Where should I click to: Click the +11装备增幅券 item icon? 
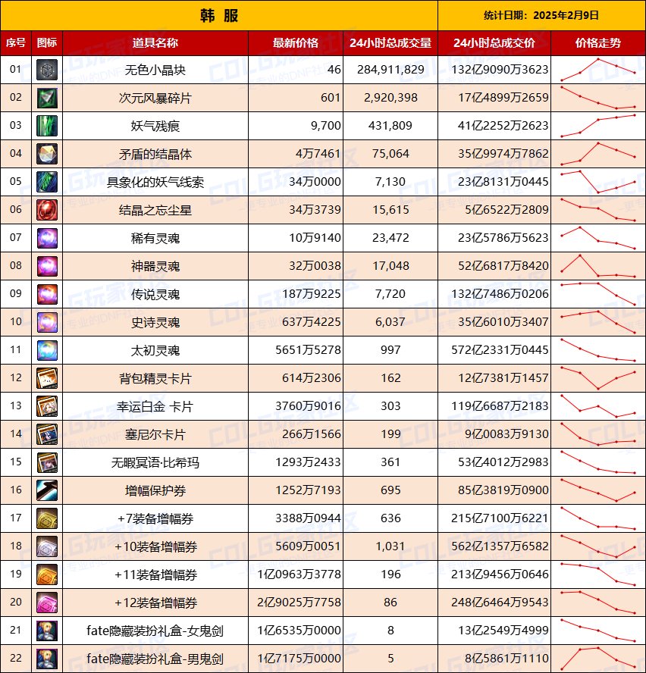pos(47,574)
